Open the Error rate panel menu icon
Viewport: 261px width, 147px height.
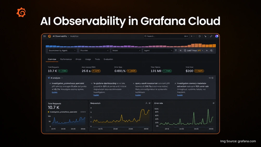pyautogui.click(x=214, y=103)
